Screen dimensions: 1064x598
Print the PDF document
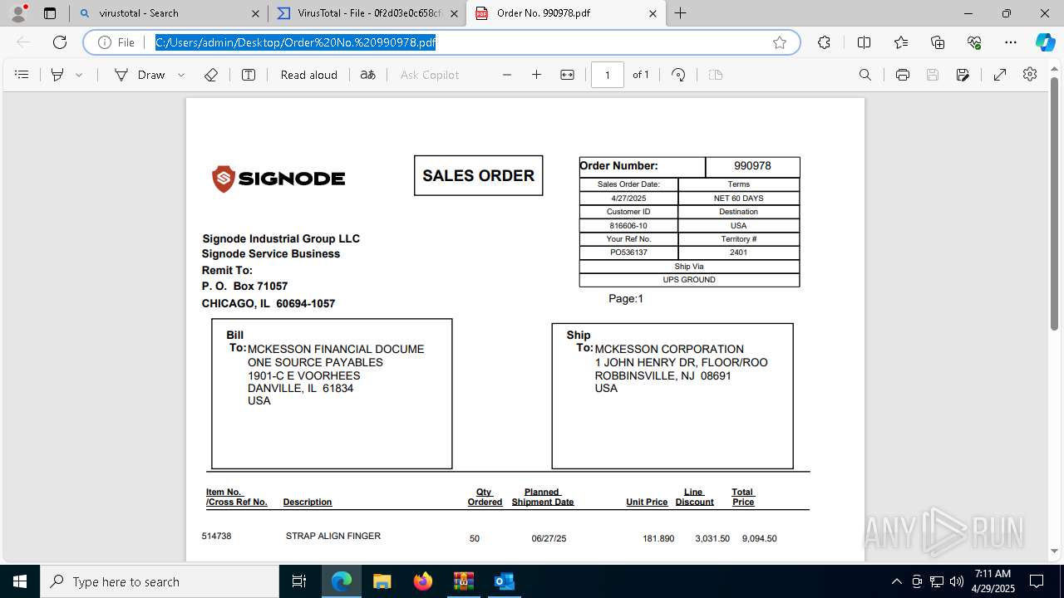coord(903,75)
